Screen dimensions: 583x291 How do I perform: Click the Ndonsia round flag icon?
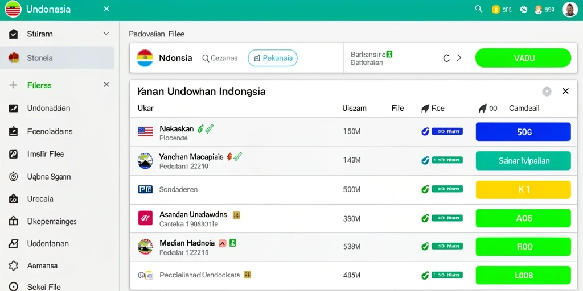coord(145,58)
